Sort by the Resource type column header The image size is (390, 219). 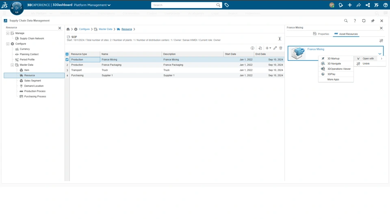(x=85, y=54)
